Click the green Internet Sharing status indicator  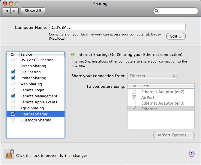73,55
